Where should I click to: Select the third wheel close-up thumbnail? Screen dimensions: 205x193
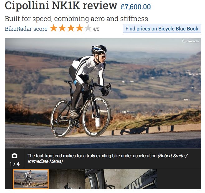click(103, 179)
